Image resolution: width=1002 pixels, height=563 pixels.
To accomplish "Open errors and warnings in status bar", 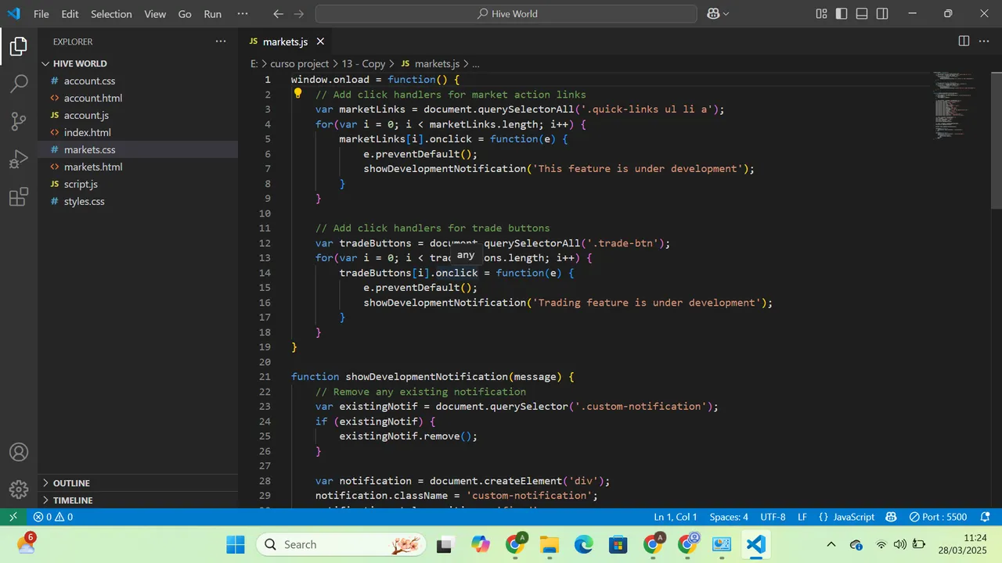I will [53, 517].
